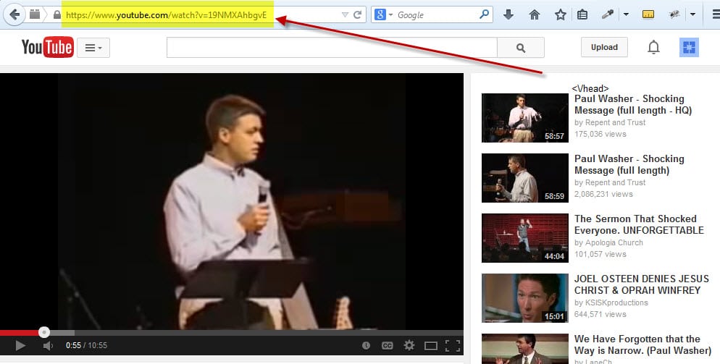
Task: Toggle theater mode rectangle button
Action: pos(431,346)
